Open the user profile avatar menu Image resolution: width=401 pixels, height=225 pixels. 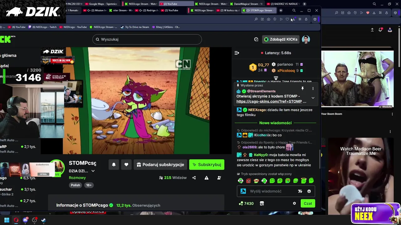pyautogui.click(x=306, y=39)
